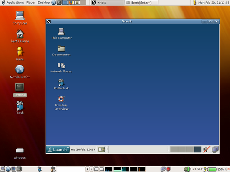Click the trash applet in bottom panel
The width and height of the screenshot is (230, 172).
(x=40, y=169)
